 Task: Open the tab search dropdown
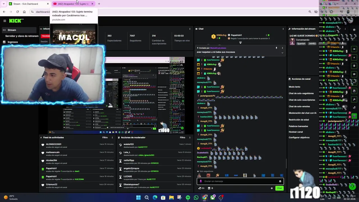4,4
